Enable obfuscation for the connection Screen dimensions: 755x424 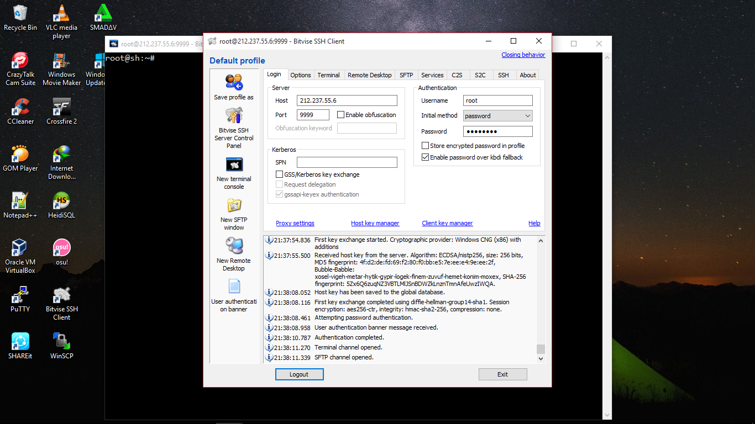tap(341, 114)
